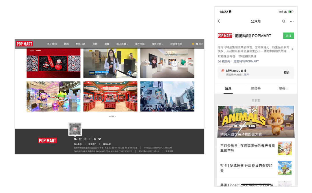312x193 pixels.
Task: Expand the 线上商城 dropdown menu
Action: pos(122,44)
